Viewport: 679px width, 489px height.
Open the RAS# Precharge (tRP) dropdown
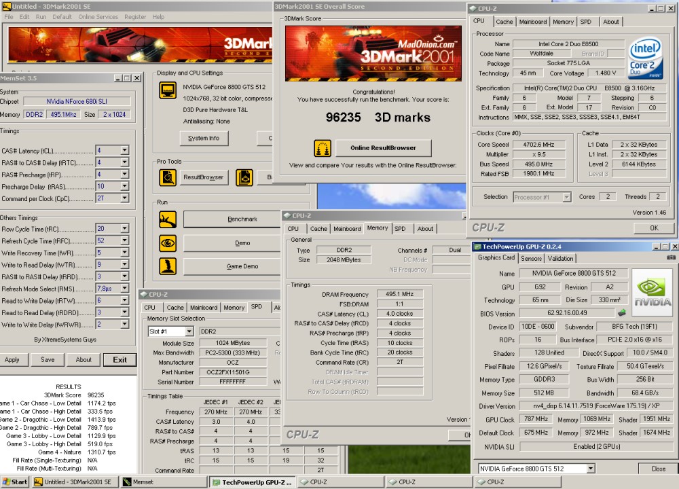click(124, 174)
